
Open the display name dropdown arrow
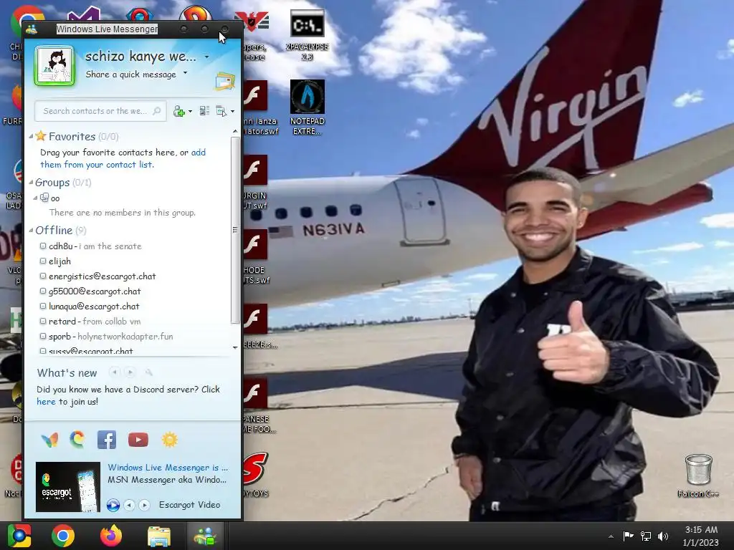tap(206, 57)
